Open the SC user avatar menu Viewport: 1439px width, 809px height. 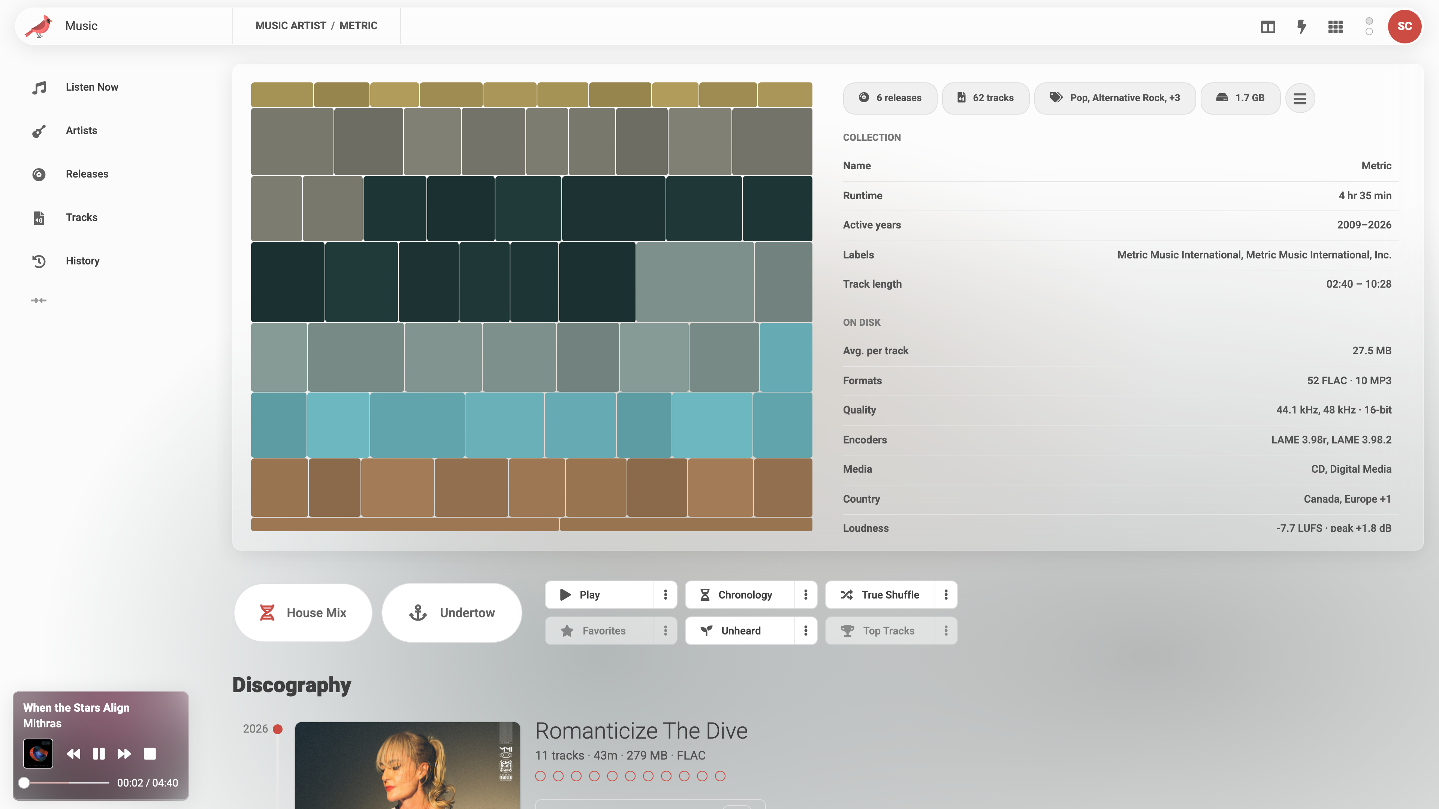(x=1405, y=26)
